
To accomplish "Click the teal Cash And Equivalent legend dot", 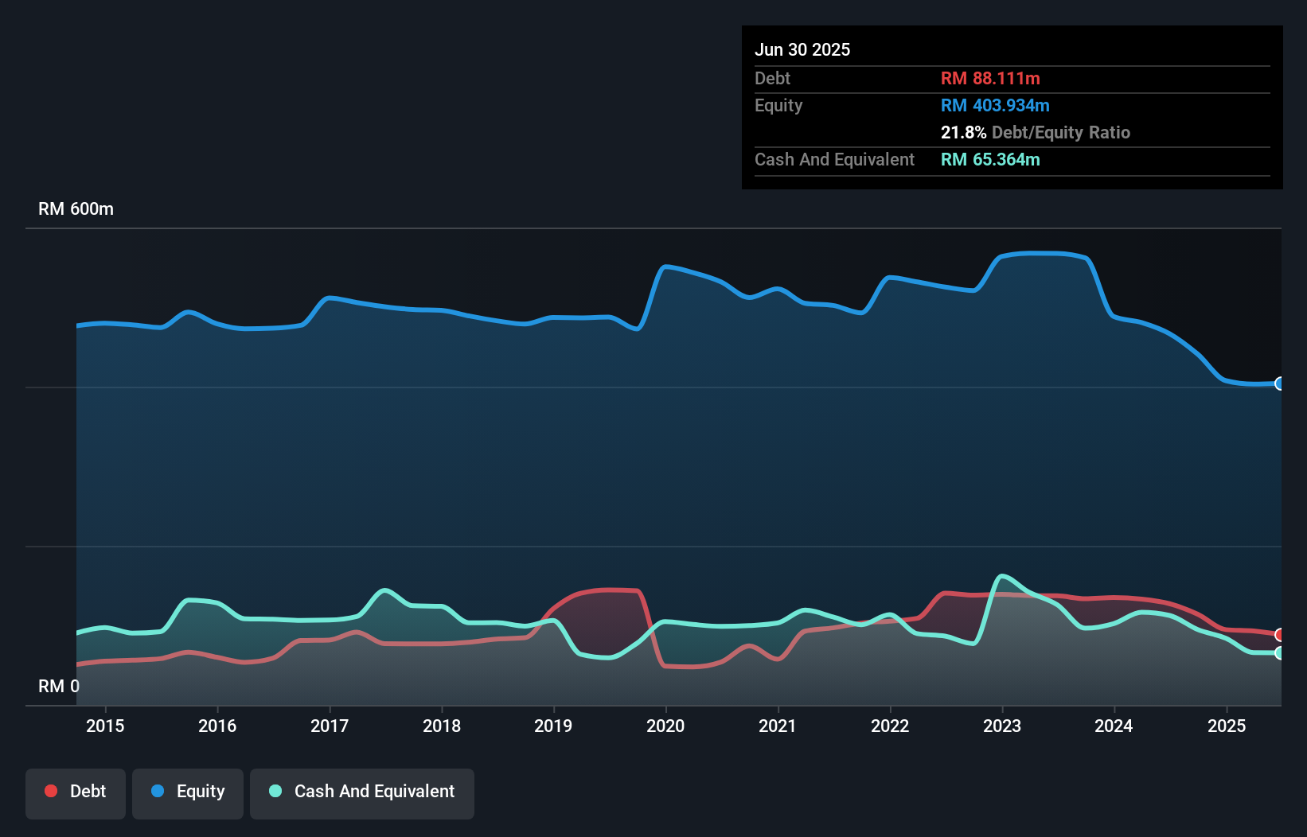I will (x=274, y=791).
